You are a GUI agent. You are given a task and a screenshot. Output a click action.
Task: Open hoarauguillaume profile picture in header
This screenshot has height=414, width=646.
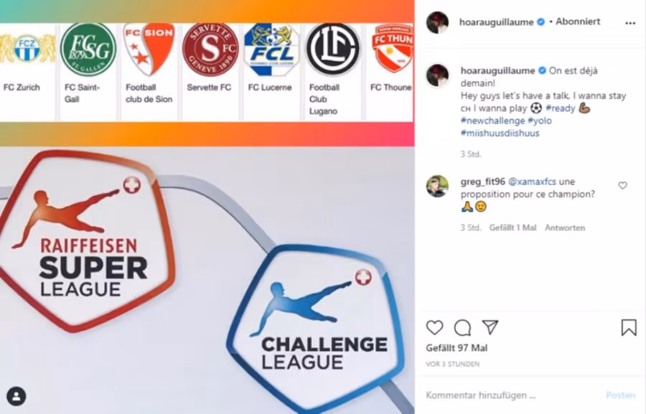click(x=437, y=22)
